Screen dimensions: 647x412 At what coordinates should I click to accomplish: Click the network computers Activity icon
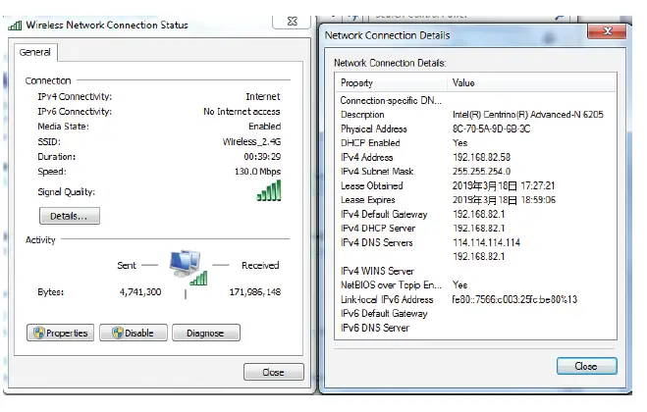click(187, 268)
